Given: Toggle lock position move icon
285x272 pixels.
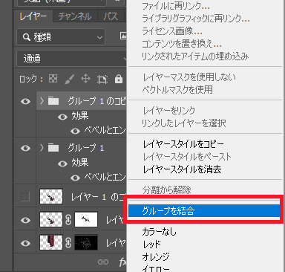Looking at the screenshot, I should pos(85,79).
